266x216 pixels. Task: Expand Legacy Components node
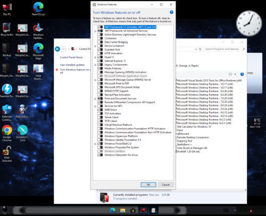[x=95, y=65]
